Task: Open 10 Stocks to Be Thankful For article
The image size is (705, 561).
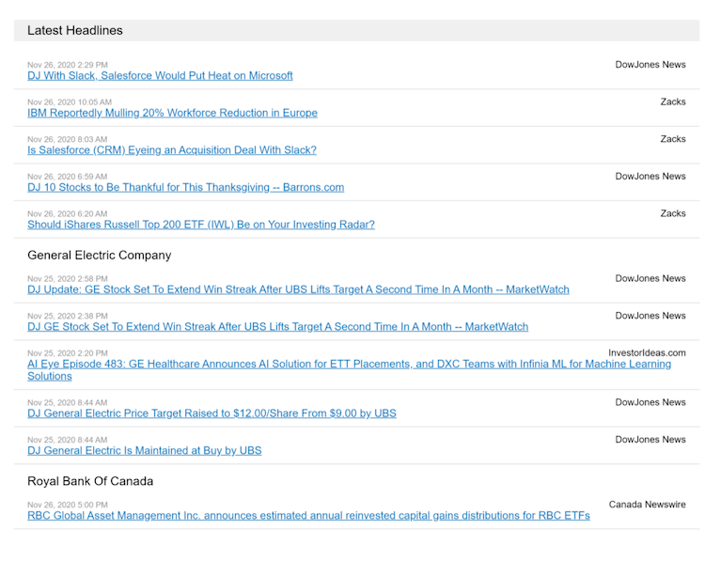Action: (x=185, y=187)
